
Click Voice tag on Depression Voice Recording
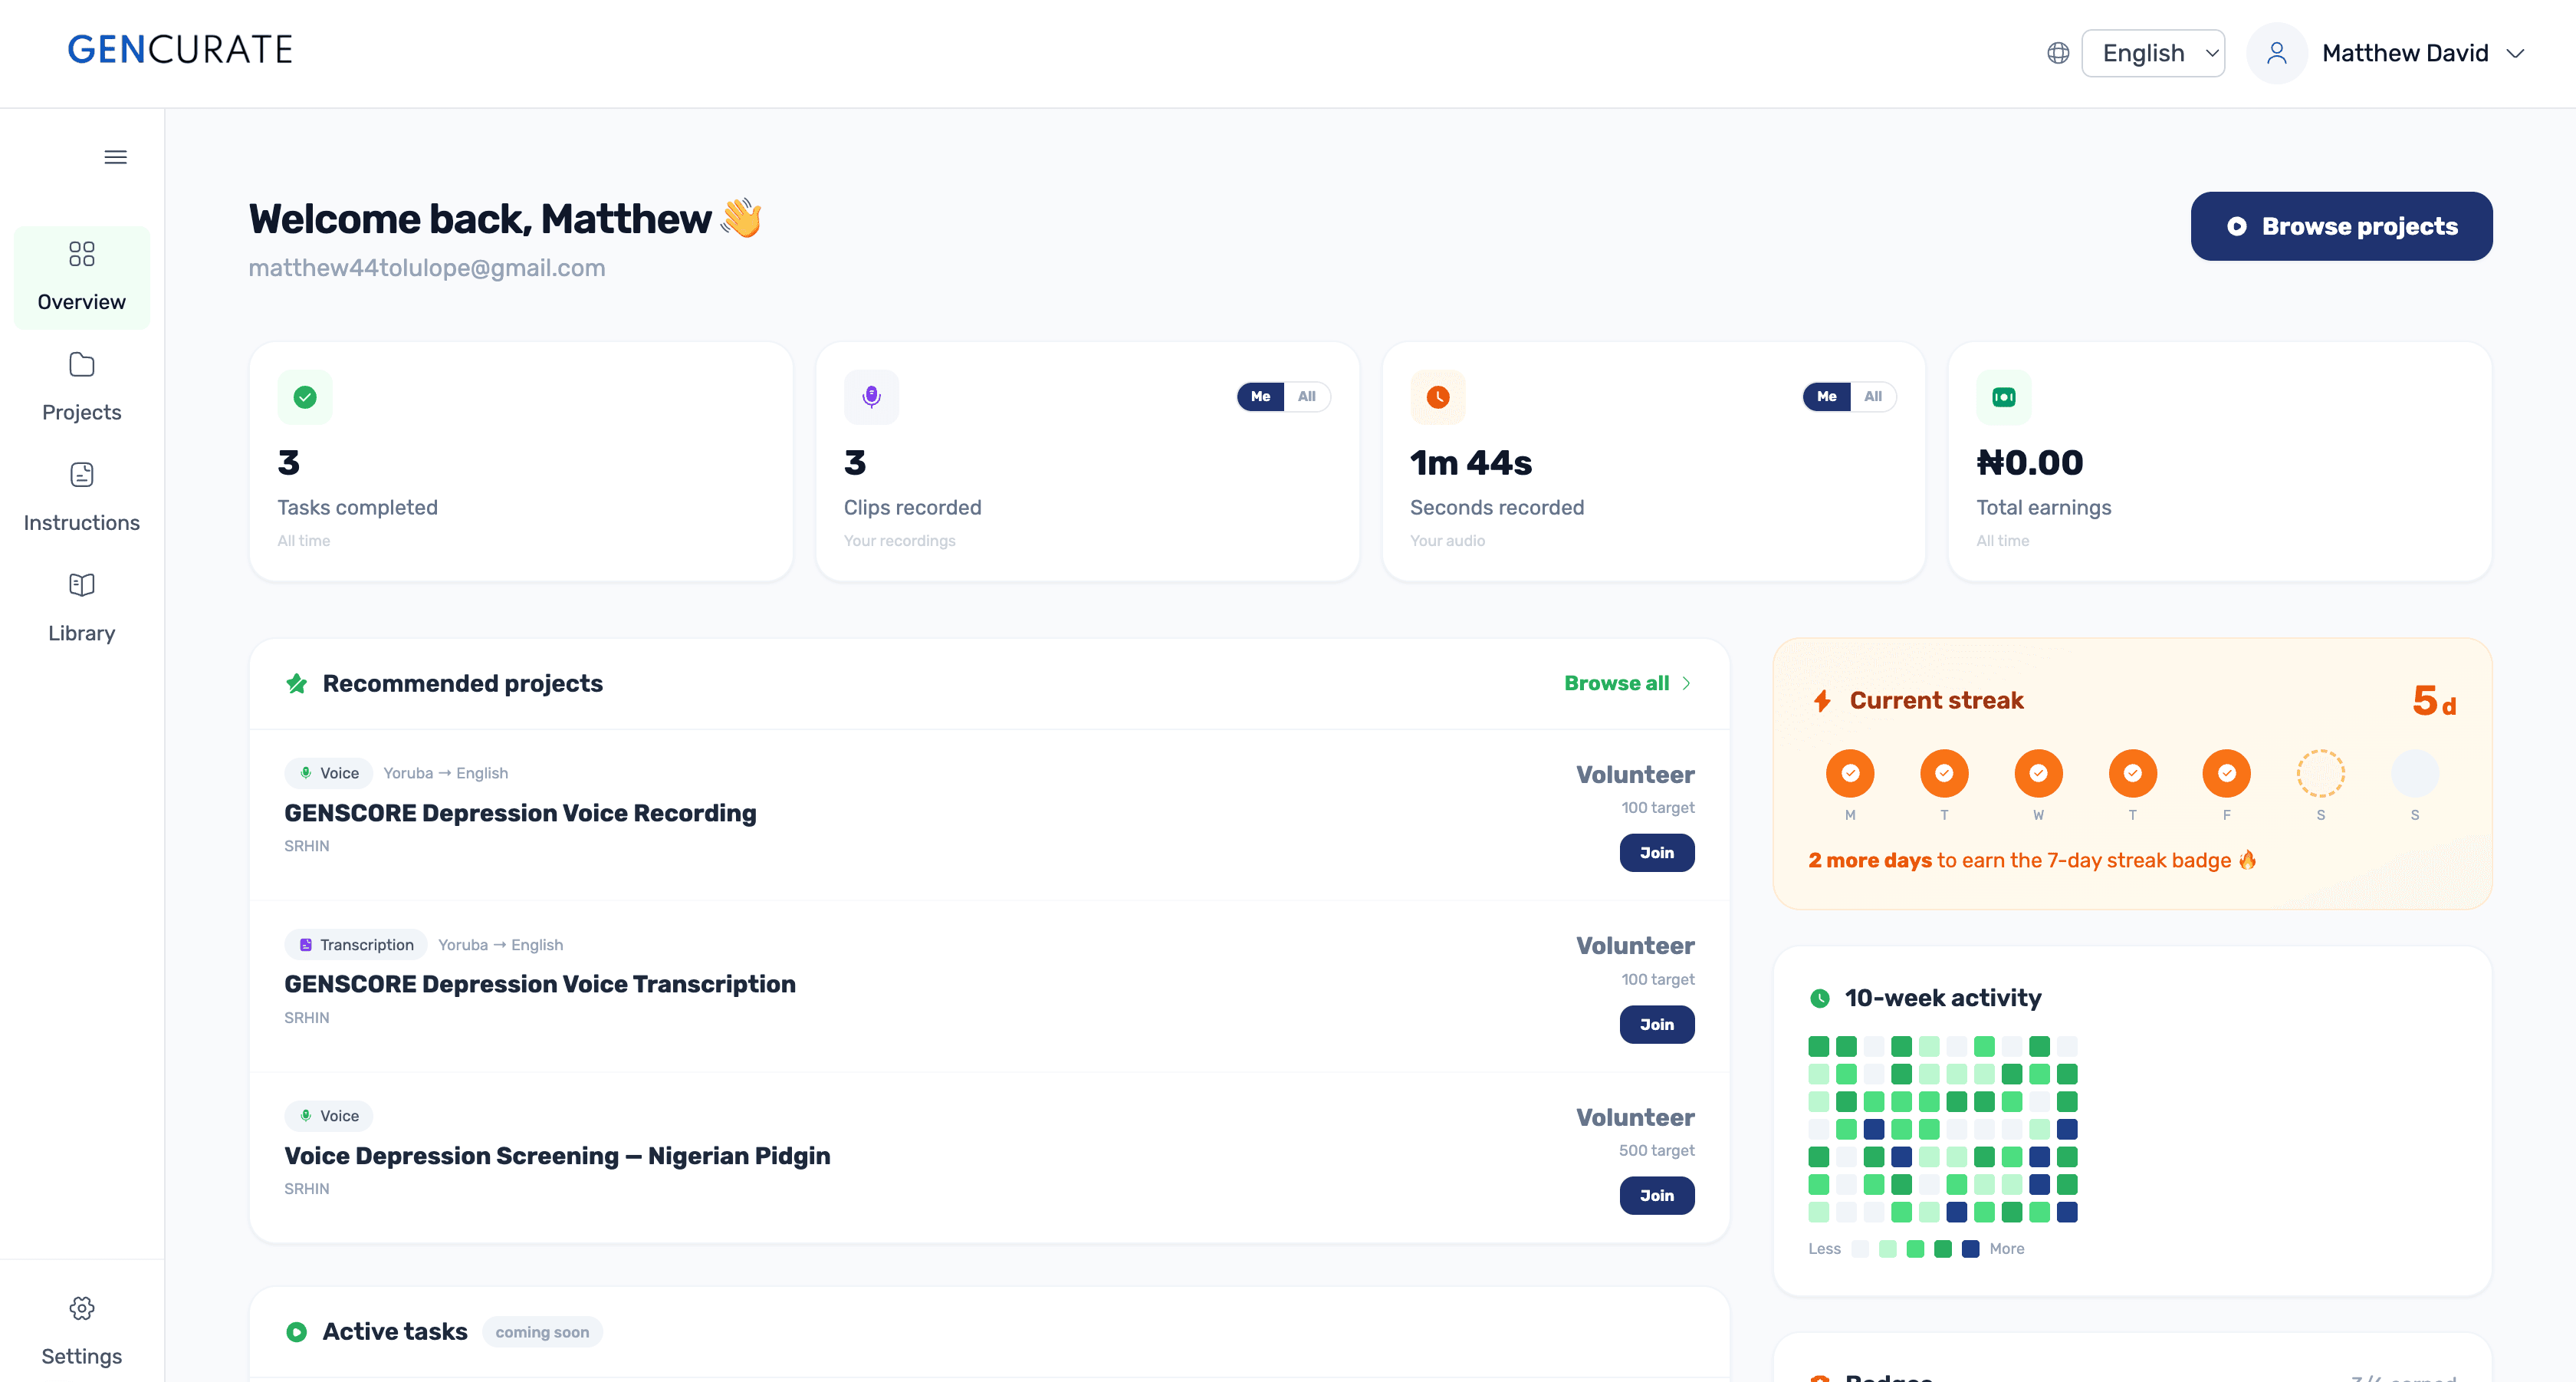tap(329, 773)
